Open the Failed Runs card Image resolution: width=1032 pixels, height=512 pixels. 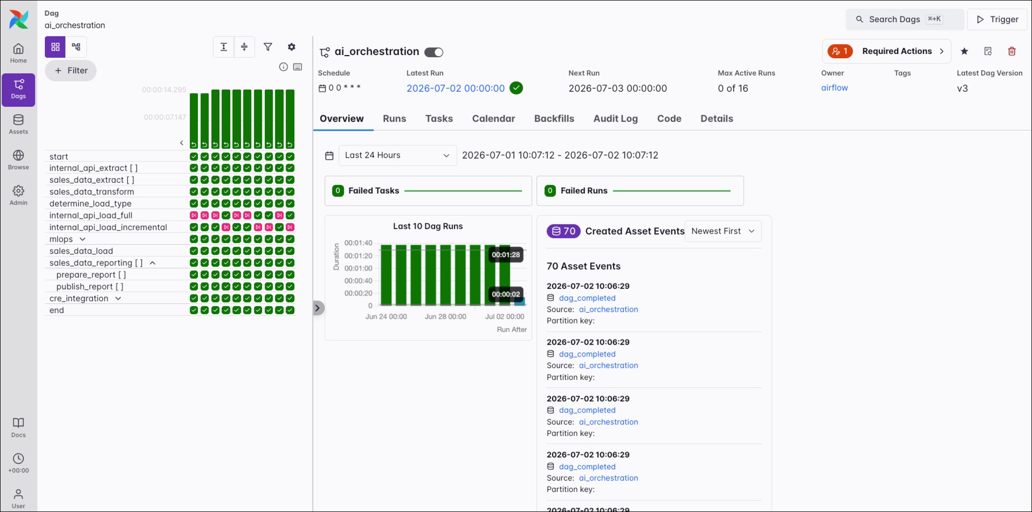pyautogui.click(x=640, y=191)
